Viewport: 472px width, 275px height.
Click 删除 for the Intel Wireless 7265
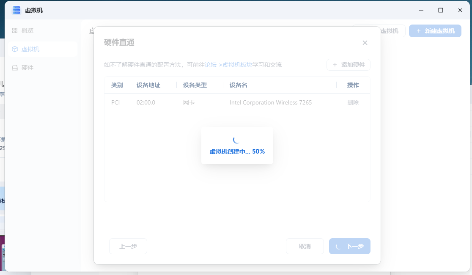pyautogui.click(x=353, y=102)
